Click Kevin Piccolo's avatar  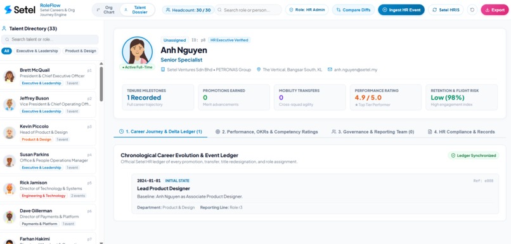coord(9,132)
